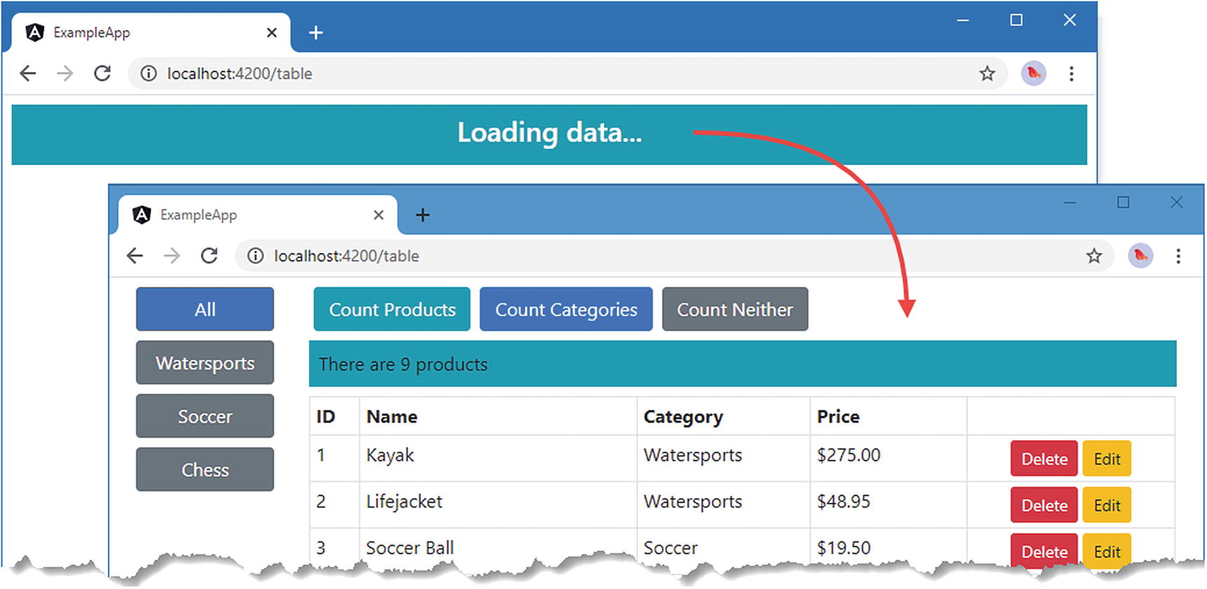Filter by the Soccer category
The width and height of the screenshot is (1207, 589).
(x=205, y=416)
